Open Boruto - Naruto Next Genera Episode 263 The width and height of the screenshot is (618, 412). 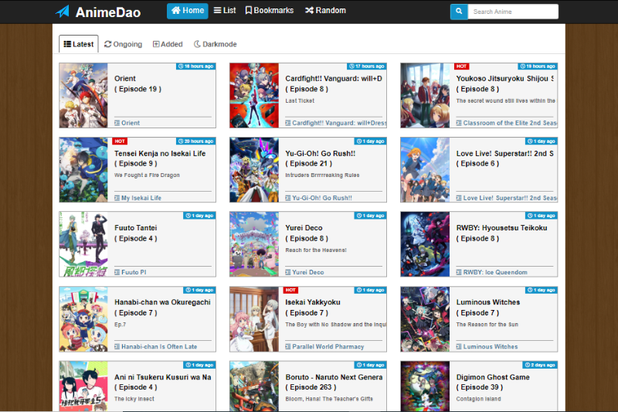coord(334,382)
